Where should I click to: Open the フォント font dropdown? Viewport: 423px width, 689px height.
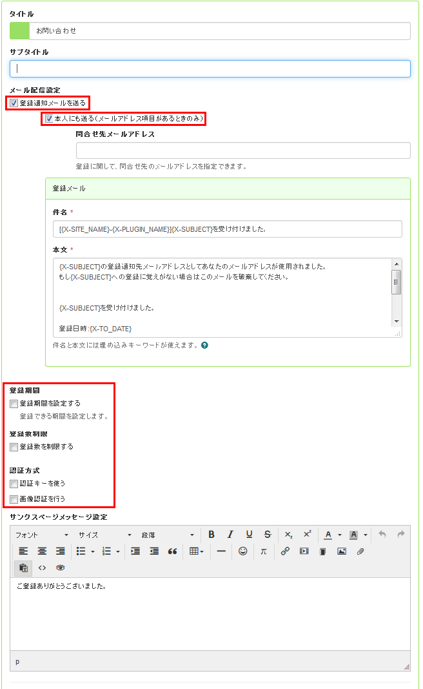click(x=42, y=535)
